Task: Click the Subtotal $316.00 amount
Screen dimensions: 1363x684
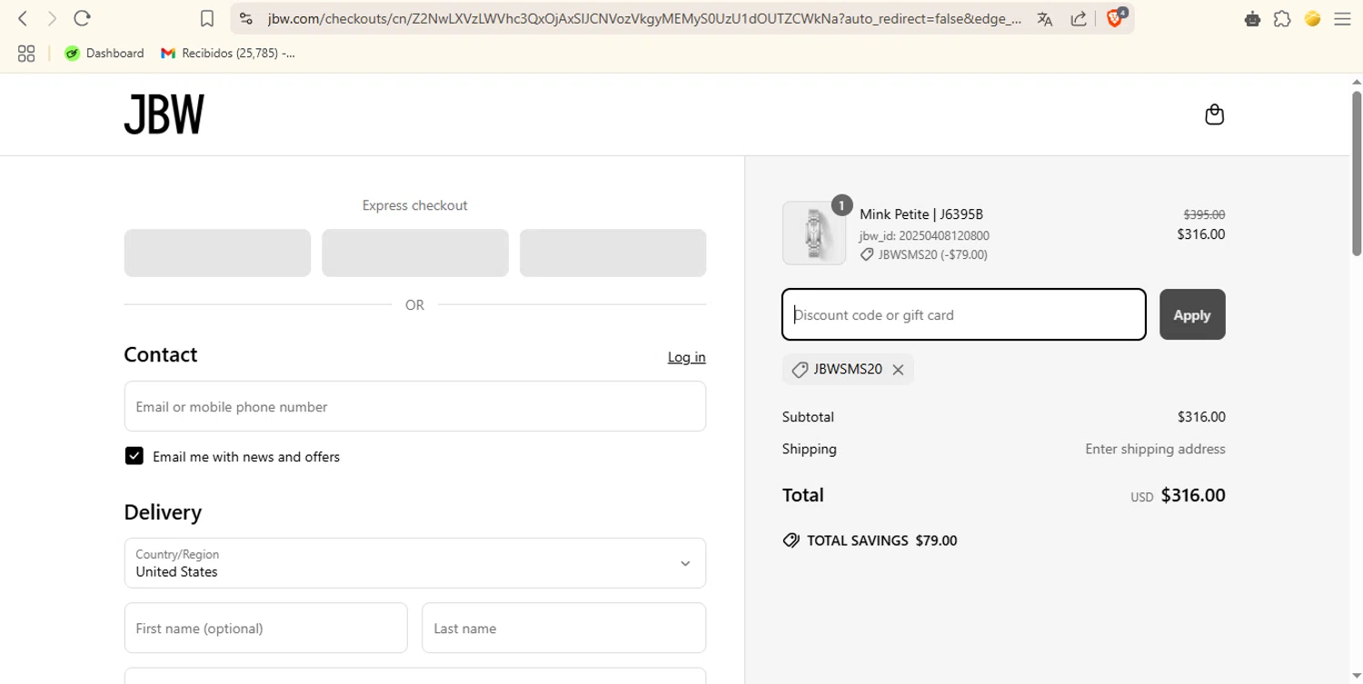Action: [1201, 417]
